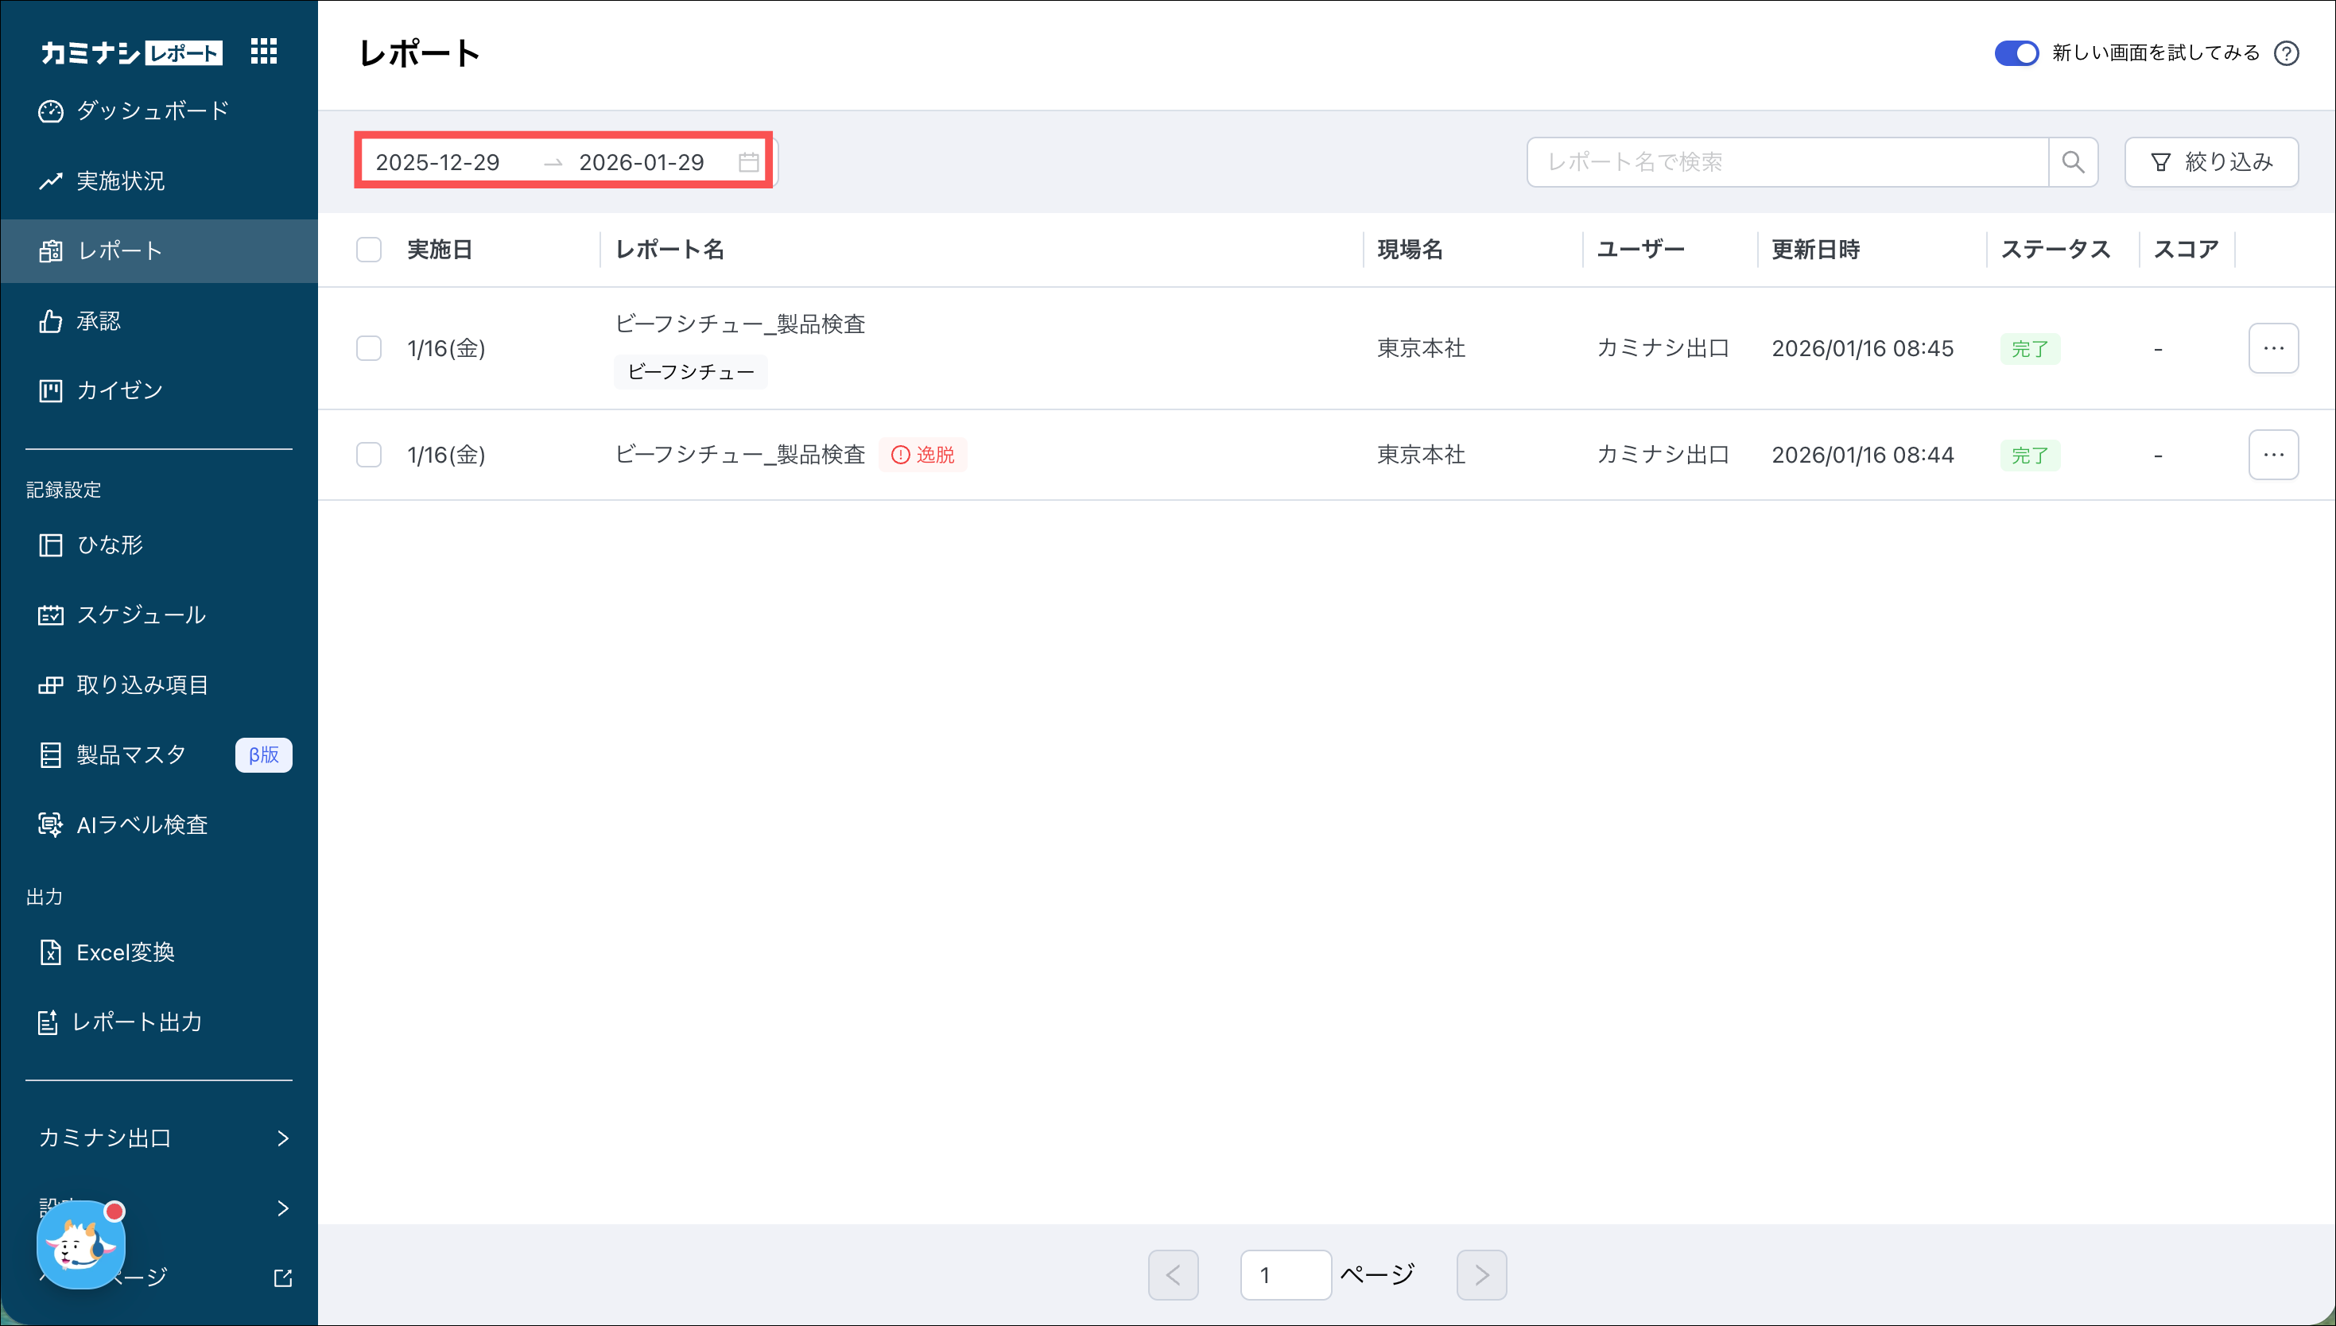
Task: Click the ビーフシチュー tag label
Action: click(690, 371)
